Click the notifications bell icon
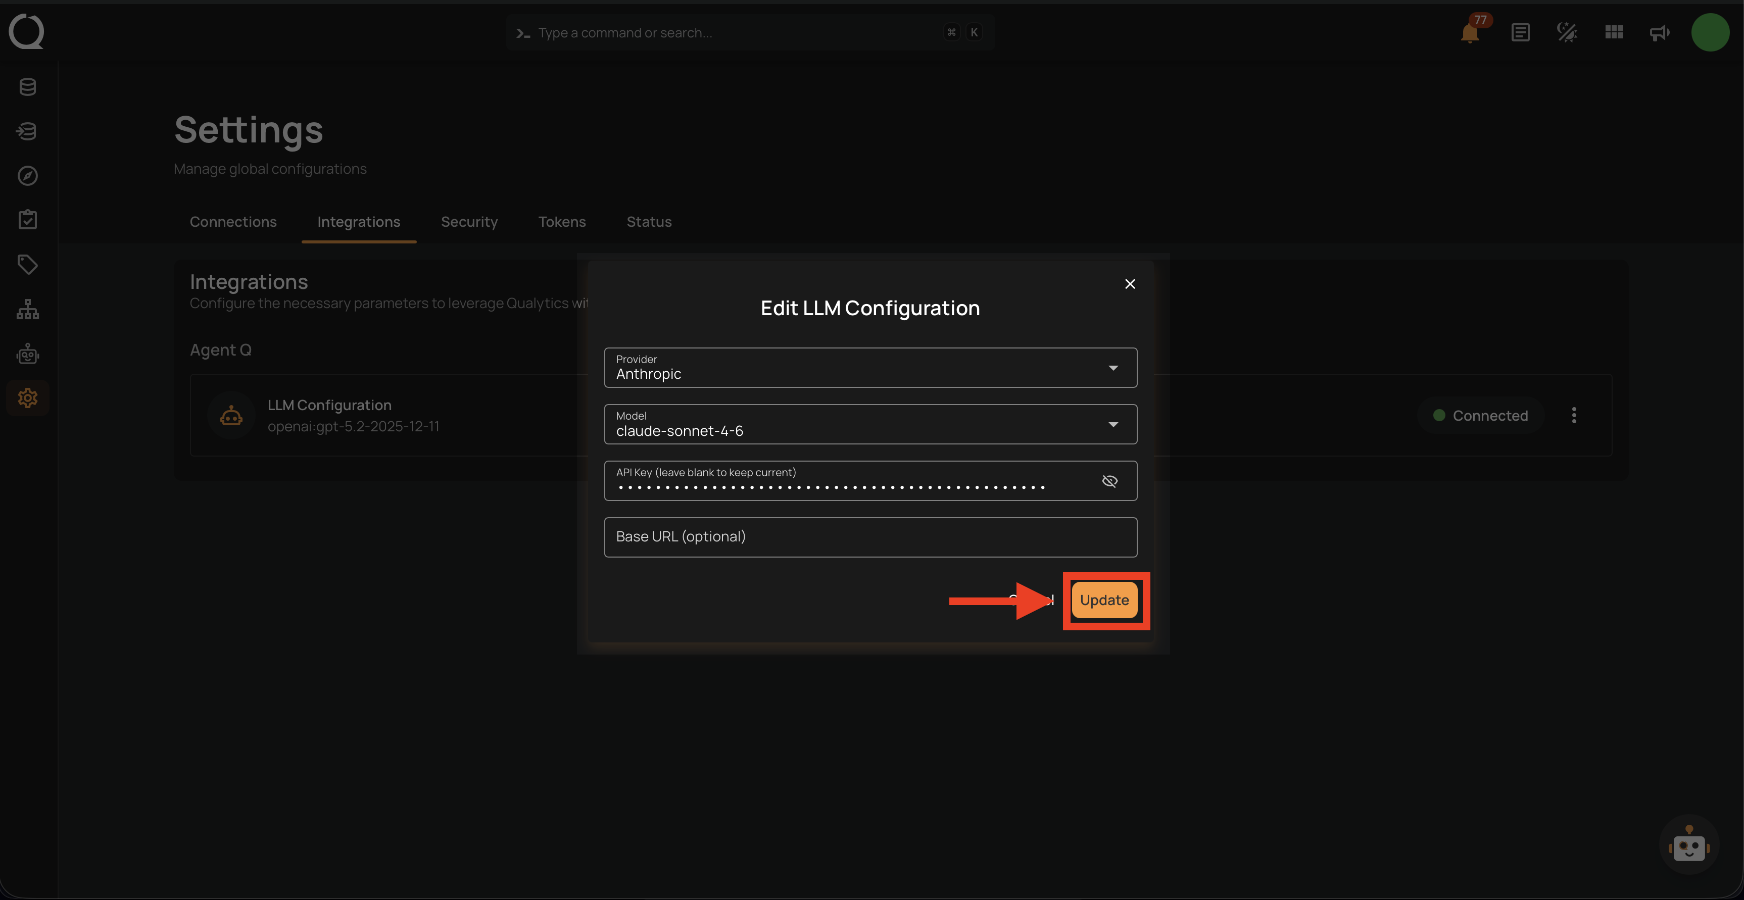 point(1469,32)
